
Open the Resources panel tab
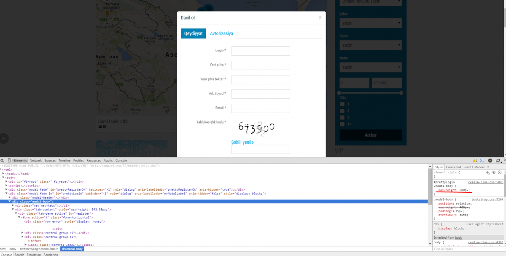(94, 161)
